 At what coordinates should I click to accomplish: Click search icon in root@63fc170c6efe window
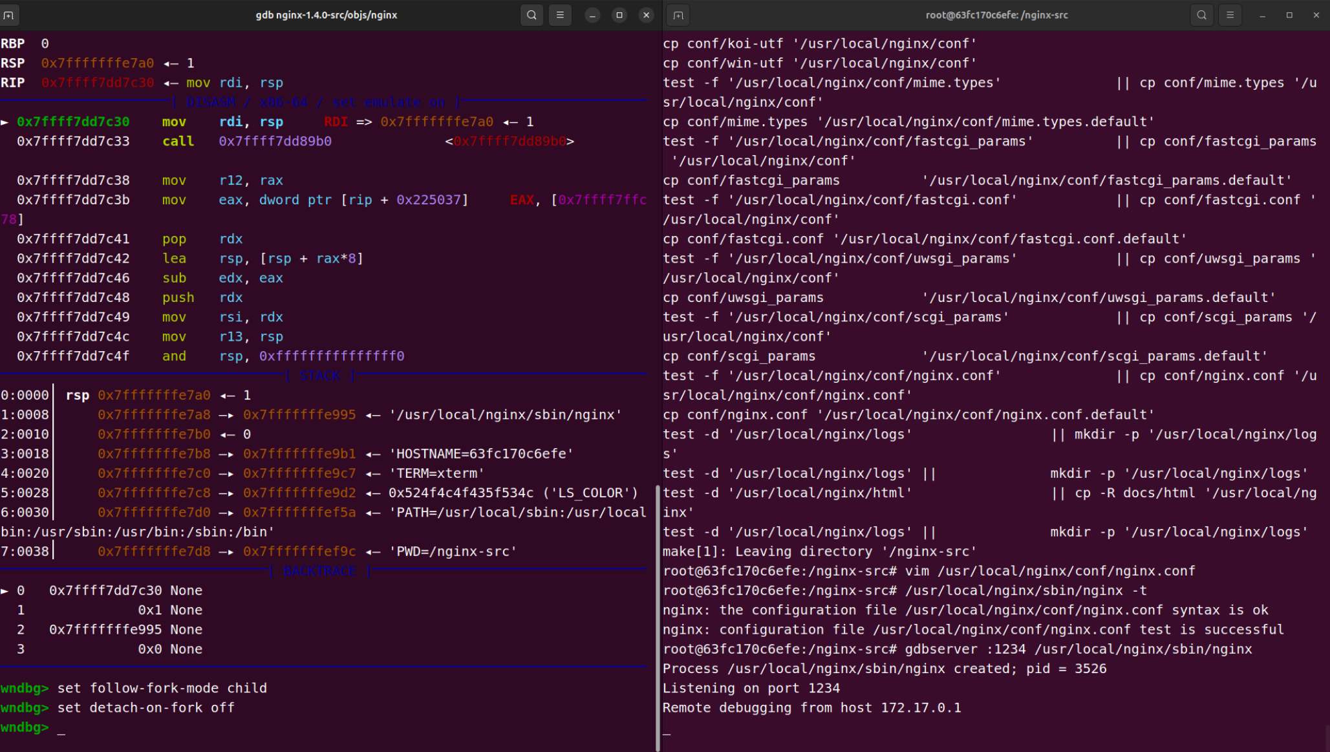[1201, 15]
